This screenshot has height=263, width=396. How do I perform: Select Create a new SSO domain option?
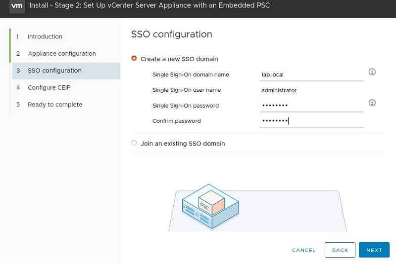point(134,59)
